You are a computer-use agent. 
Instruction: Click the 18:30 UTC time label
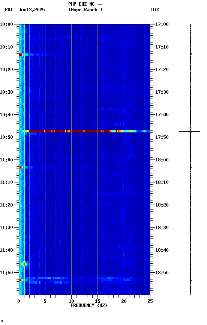pos(162,228)
